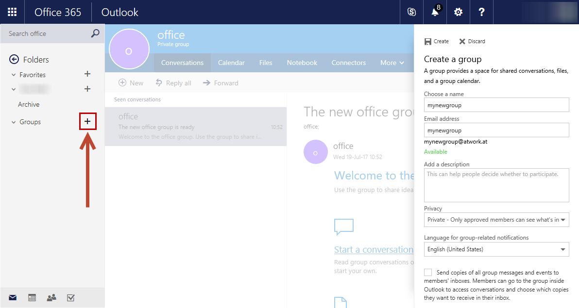
Task: Open the Privacy dropdown
Action: (496, 220)
